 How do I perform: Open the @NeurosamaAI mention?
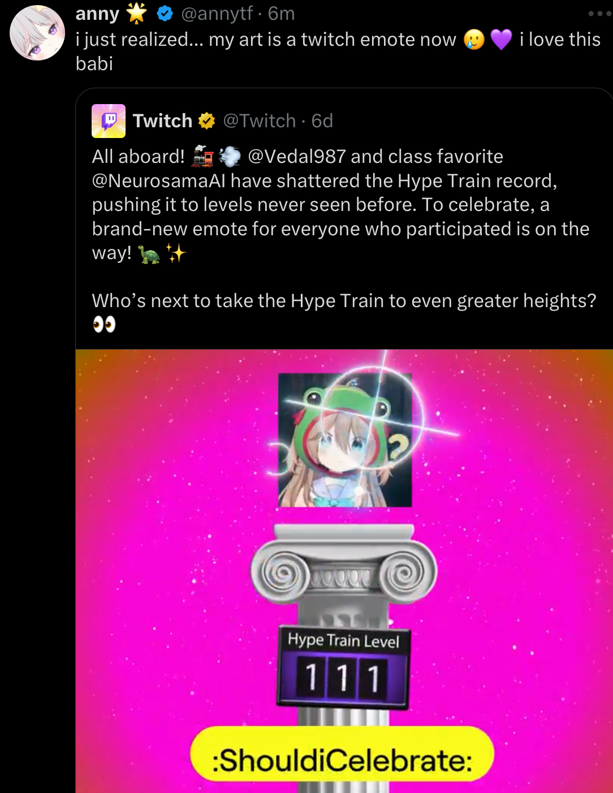(x=159, y=180)
